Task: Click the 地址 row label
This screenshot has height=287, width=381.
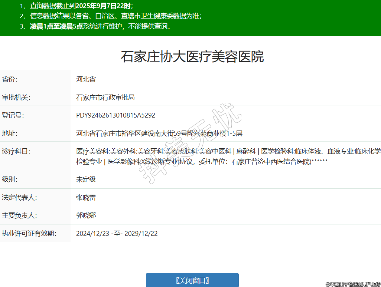Action: tap(10, 133)
